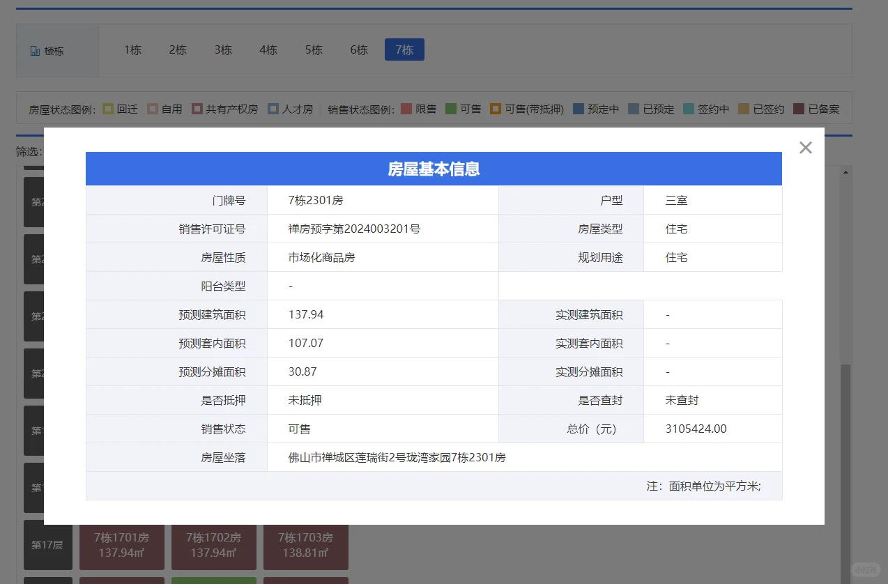The width and height of the screenshot is (888, 584).
Task: Click the 三室 layout value
Action: [x=676, y=200]
